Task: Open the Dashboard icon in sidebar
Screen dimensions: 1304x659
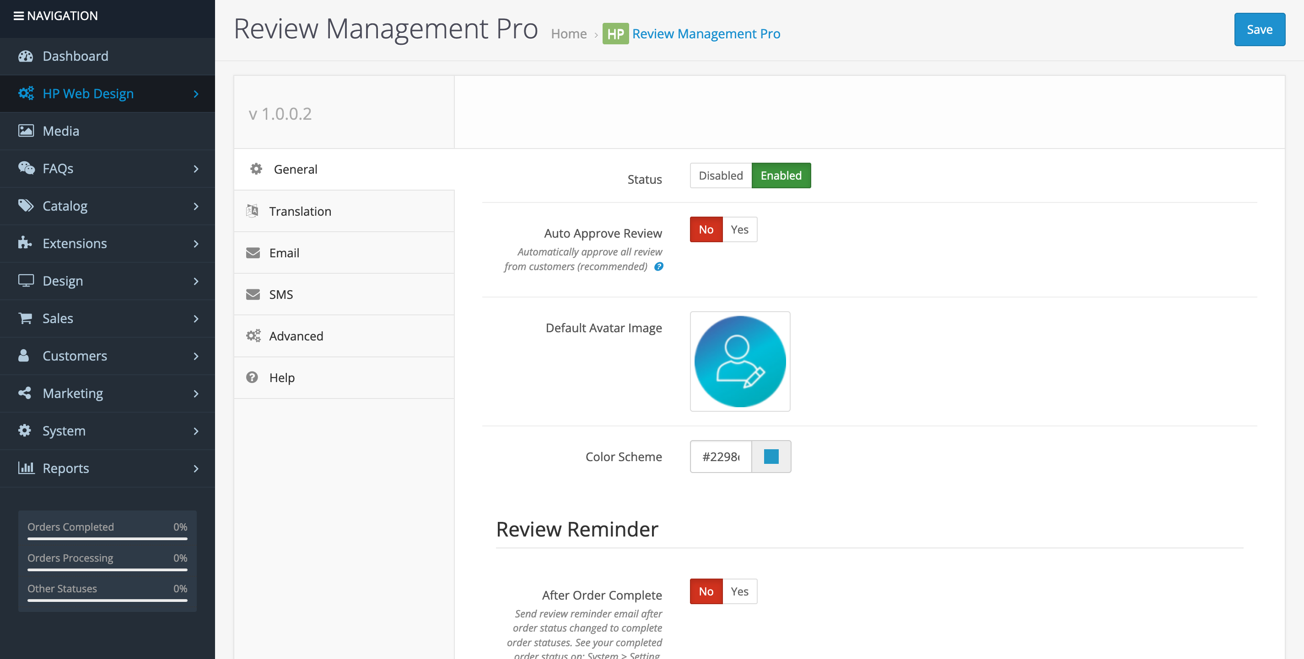Action: pyautogui.click(x=27, y=56)
